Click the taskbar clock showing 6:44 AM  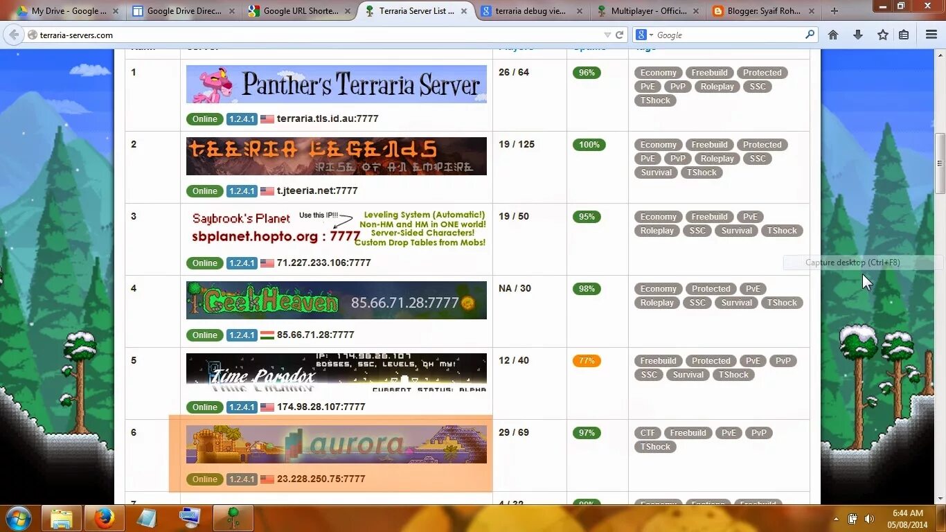tap(908, 519)
